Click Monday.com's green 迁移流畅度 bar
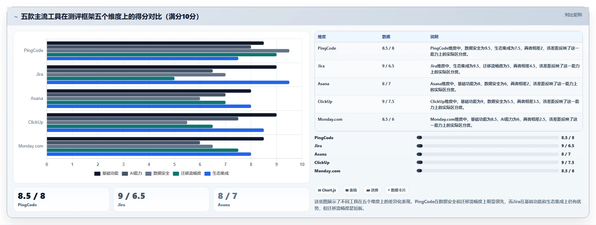The width and height of the screenshot is (596, 225). click(143, 150)
